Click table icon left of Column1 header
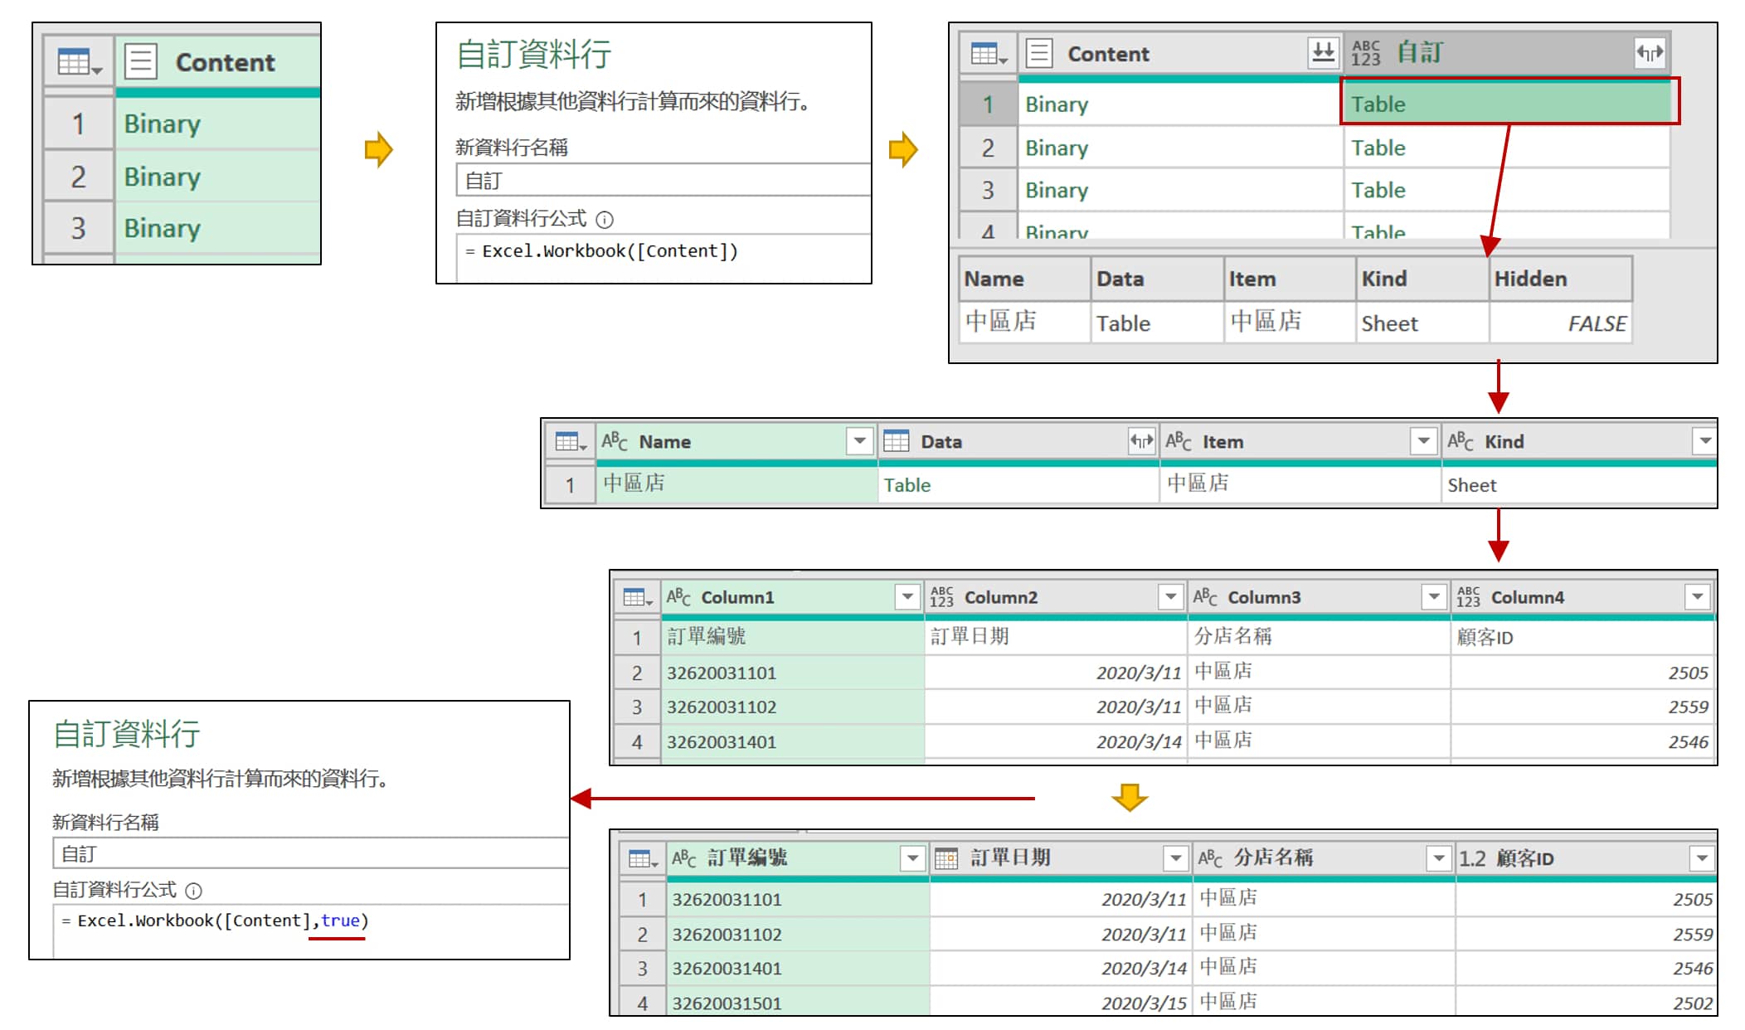The width and height of the screenshot is (1745, 1030). click(x=637, y=597)
